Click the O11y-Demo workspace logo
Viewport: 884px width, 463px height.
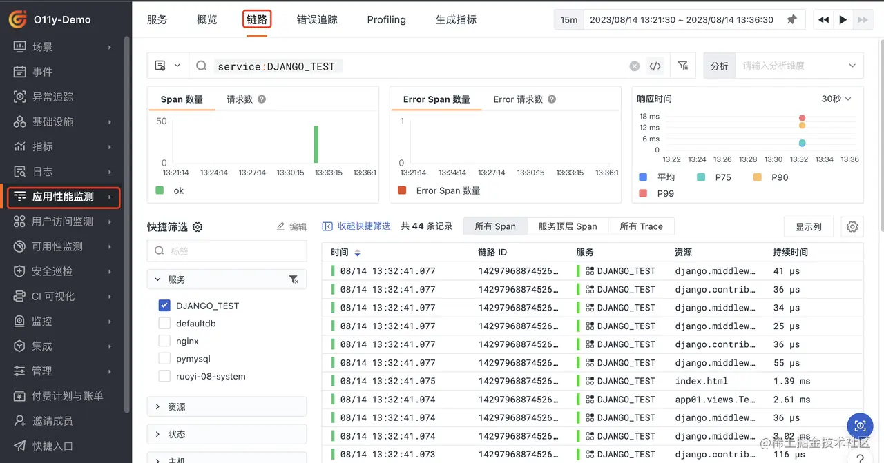pyautogui.click(x=18, y=19)
